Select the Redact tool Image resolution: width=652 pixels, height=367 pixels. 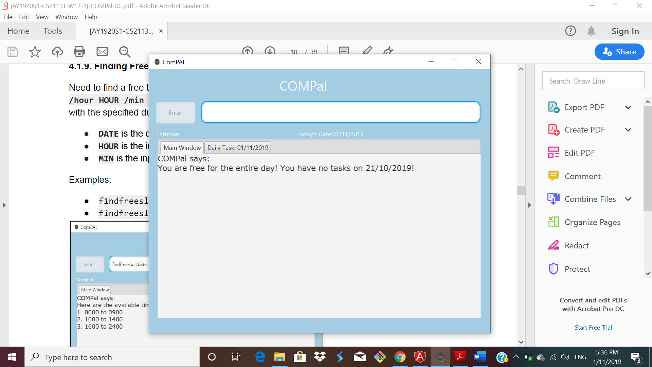coord(576,245)
